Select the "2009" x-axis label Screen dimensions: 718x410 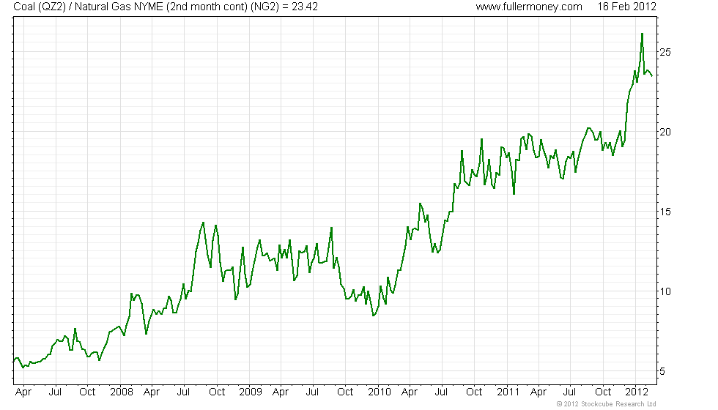pyautogui.click(x=251, y=392)
